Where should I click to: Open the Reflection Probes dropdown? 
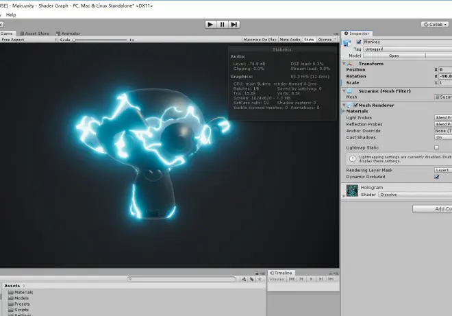pos(443,124)
